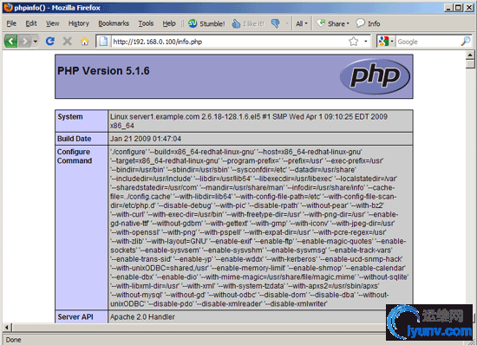Reload the page with the Refresh icon
477x345 pixels.
[50, 41]
